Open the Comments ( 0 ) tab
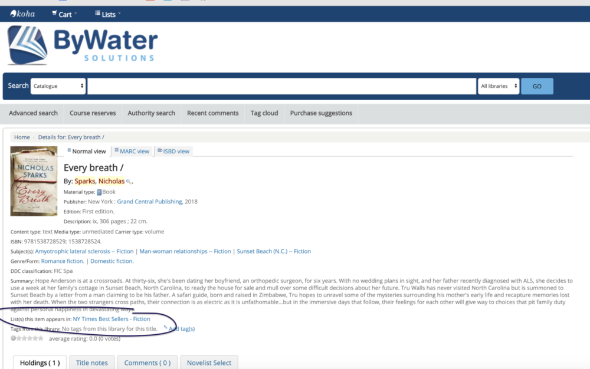Viewport: 590px width, 369px height. coord(147,363)
